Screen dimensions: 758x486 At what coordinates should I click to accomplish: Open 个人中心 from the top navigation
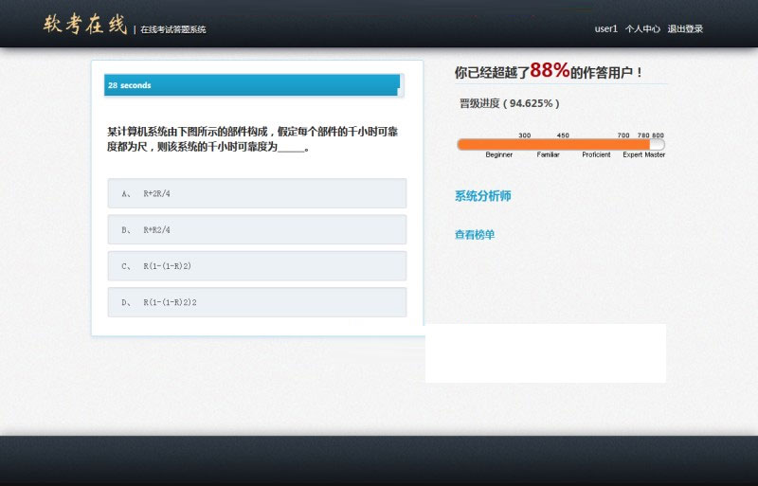[x=642, y=28]
